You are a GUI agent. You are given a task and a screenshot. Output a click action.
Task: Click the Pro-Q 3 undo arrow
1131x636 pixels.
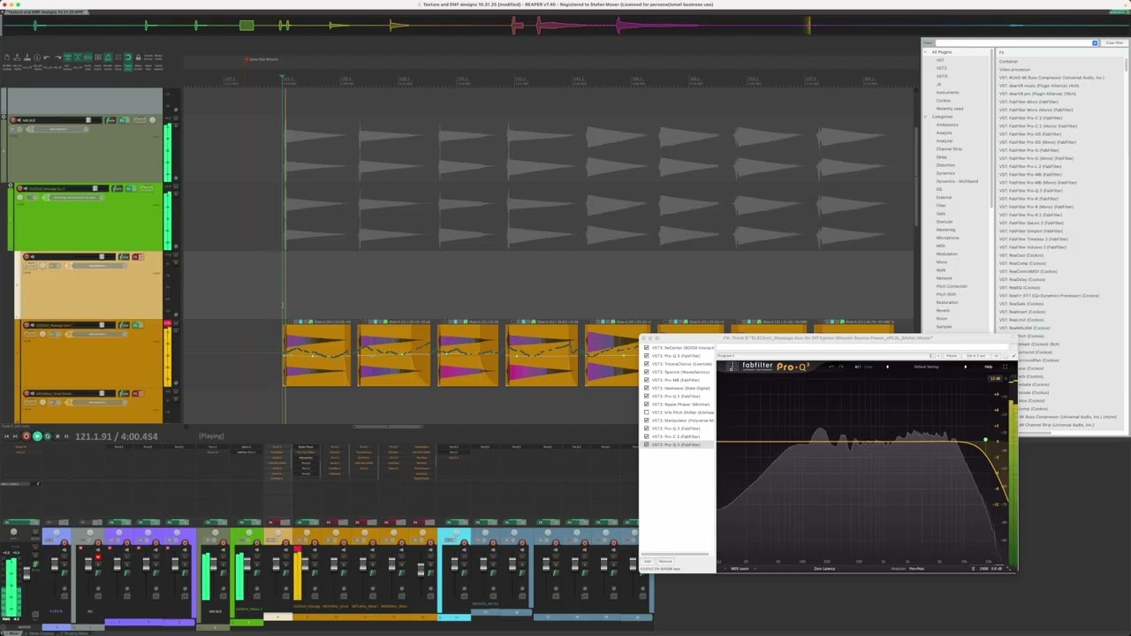[831, 367]
